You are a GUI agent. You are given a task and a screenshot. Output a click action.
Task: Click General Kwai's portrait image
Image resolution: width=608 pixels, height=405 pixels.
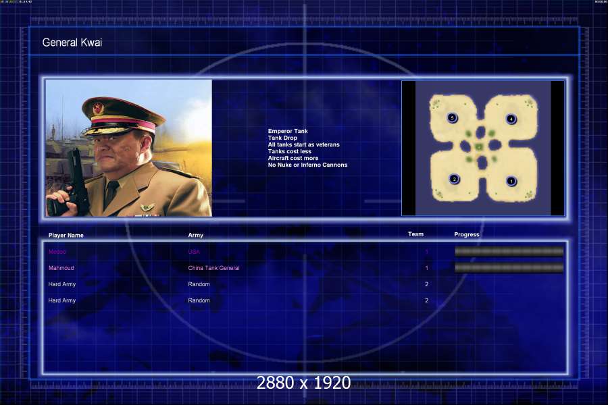click(129, 148)
